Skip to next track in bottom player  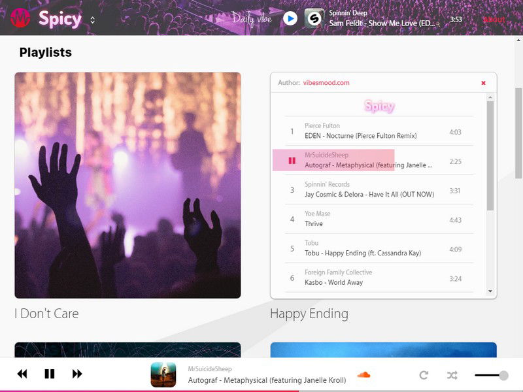(x=77, y=374)
